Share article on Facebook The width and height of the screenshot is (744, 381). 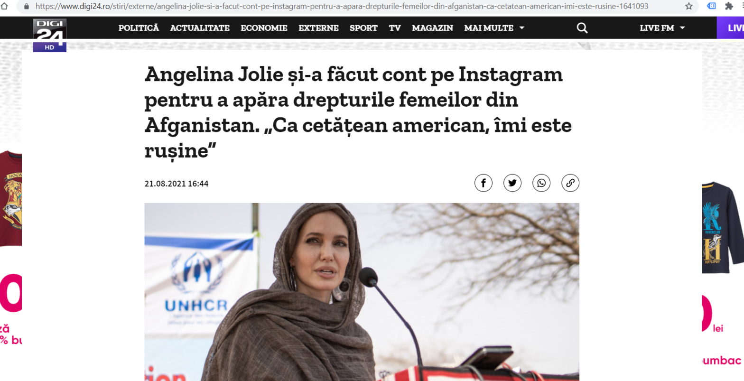[483, 183]
